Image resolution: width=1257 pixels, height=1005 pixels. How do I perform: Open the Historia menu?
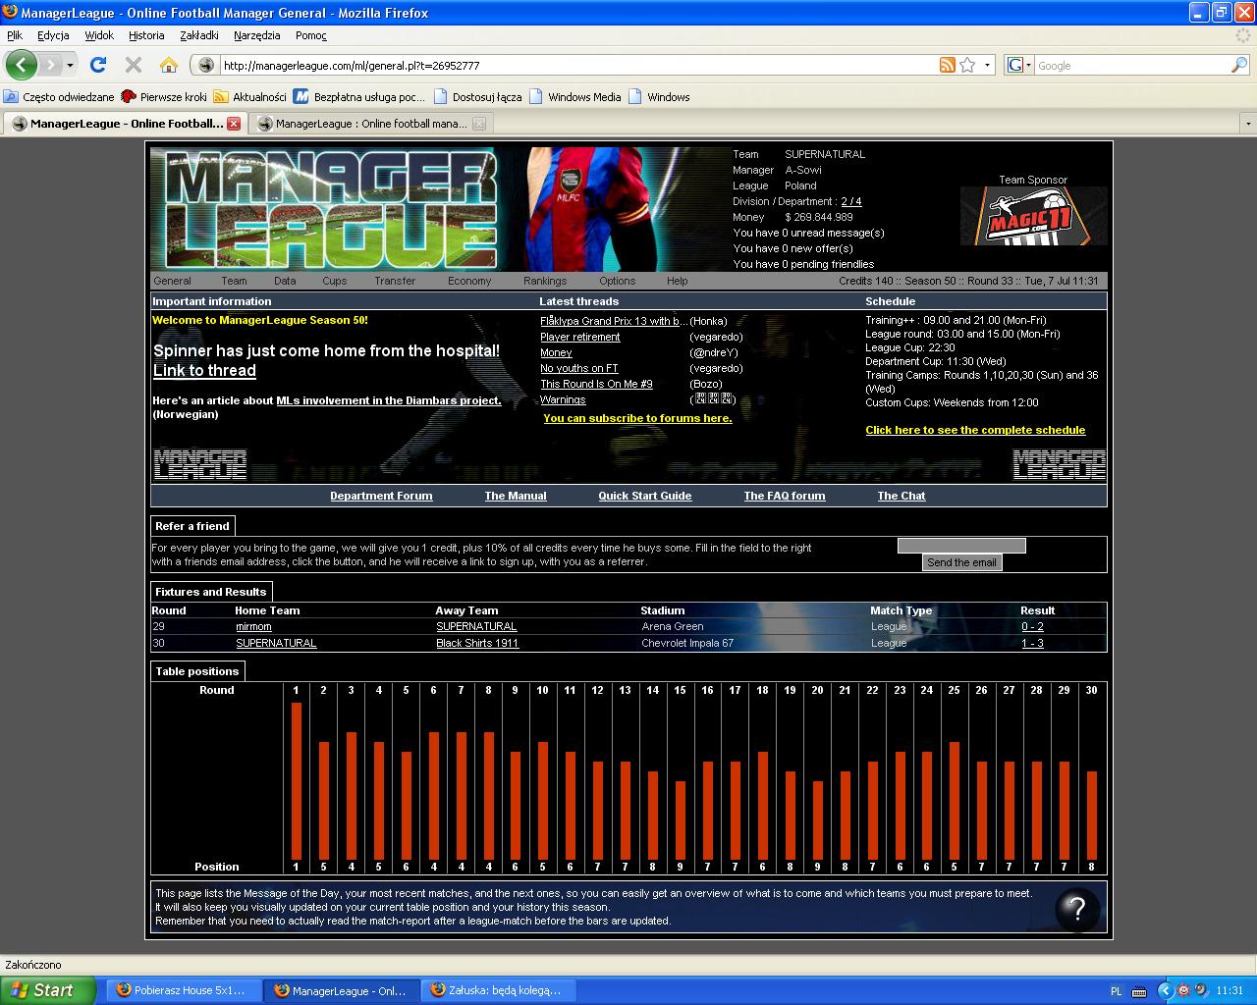[x=146, y=35]
